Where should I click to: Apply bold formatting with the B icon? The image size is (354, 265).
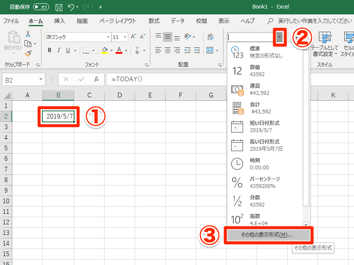click(x=50, y=50)
